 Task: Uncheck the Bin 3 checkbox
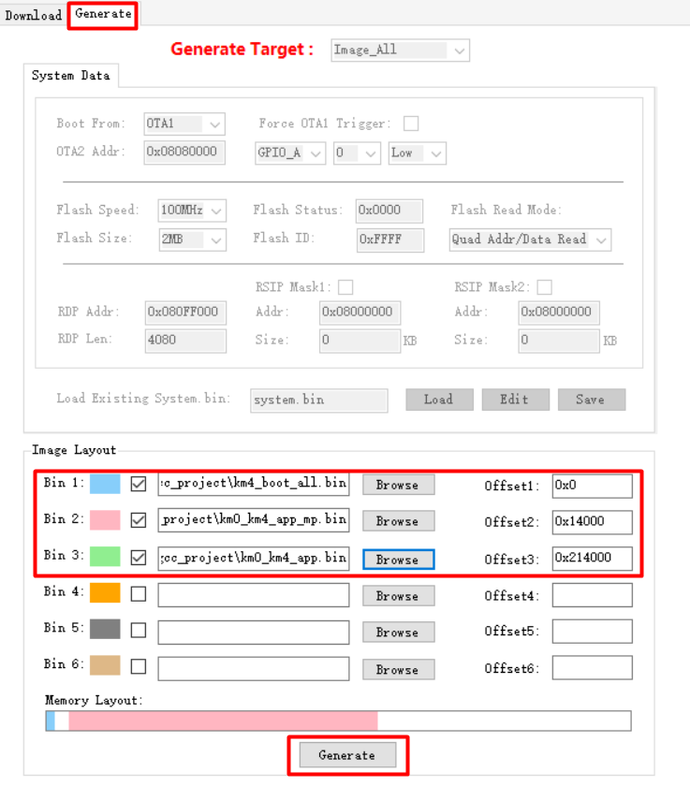(139, 558)
